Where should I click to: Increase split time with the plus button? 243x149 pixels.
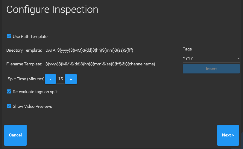tap(71, 79)
